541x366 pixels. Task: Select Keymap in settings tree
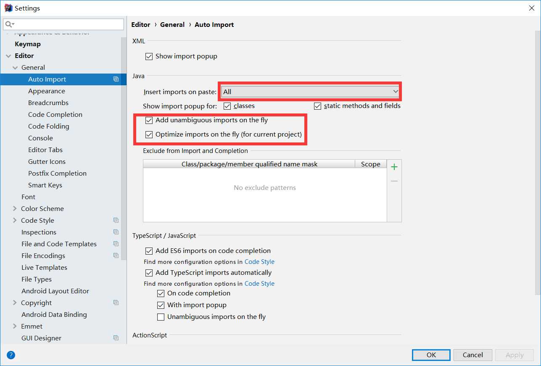coord(28,44)
